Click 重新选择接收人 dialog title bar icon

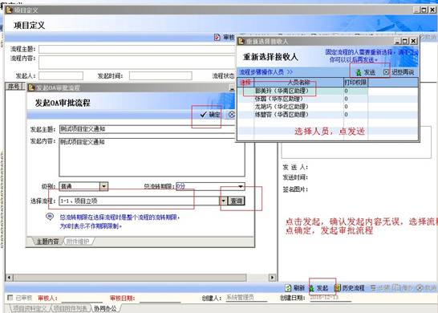click(241, 42)
